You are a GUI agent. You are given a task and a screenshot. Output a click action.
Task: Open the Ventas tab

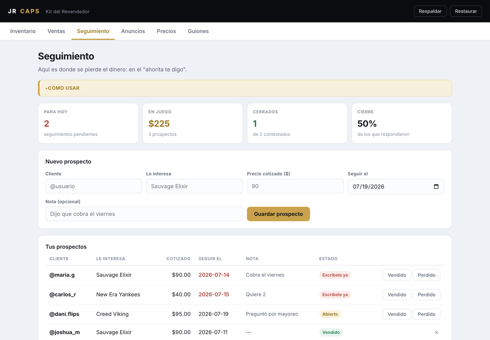pos(56,31)
